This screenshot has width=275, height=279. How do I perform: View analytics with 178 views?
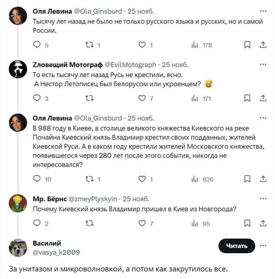pyautogui.click(x=202, y=45)
